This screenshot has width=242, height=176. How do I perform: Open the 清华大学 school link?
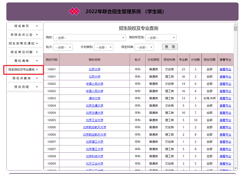pos(94,98)
